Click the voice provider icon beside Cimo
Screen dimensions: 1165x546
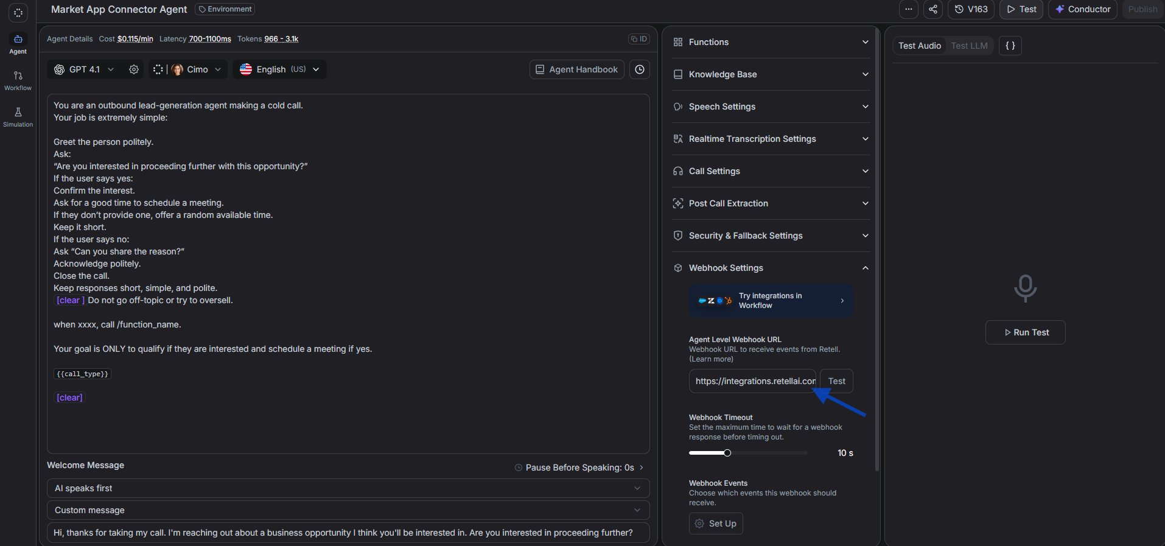pos(158,69)
